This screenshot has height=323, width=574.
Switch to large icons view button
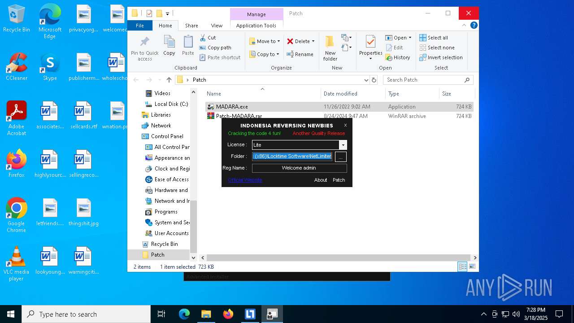pos(472,266)
